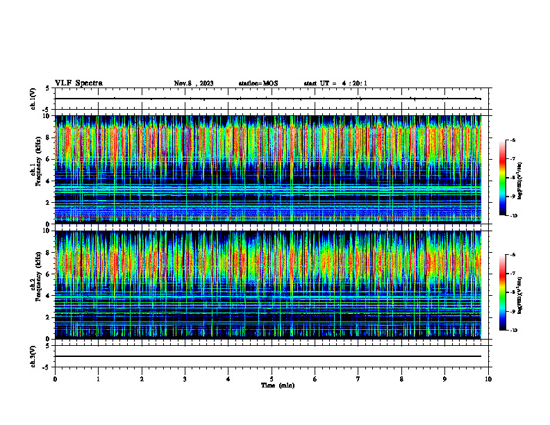Click the "2" kHz tick on ch.2 axis

point(49,317)
